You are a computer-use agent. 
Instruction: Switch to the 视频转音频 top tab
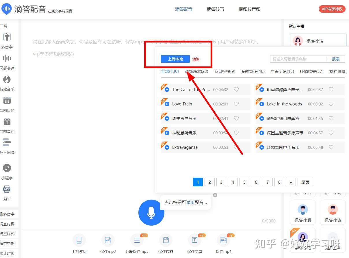249,9
